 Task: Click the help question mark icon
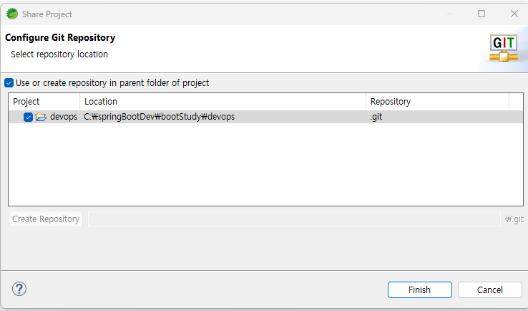[19, 289]
